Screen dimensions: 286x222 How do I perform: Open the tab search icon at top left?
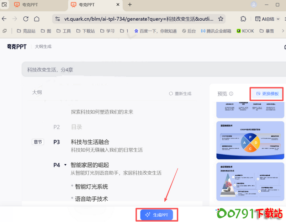pos(4,5)
